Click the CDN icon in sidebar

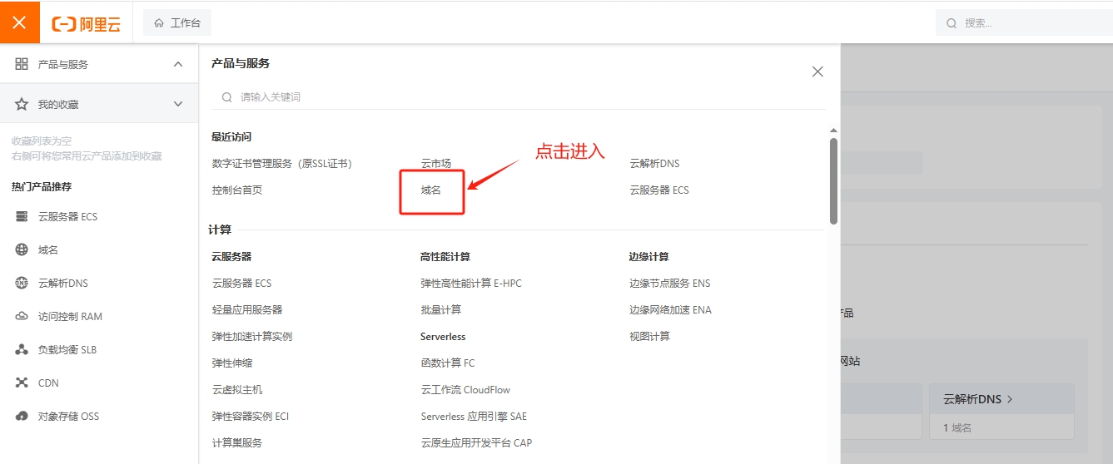point(22,383)
